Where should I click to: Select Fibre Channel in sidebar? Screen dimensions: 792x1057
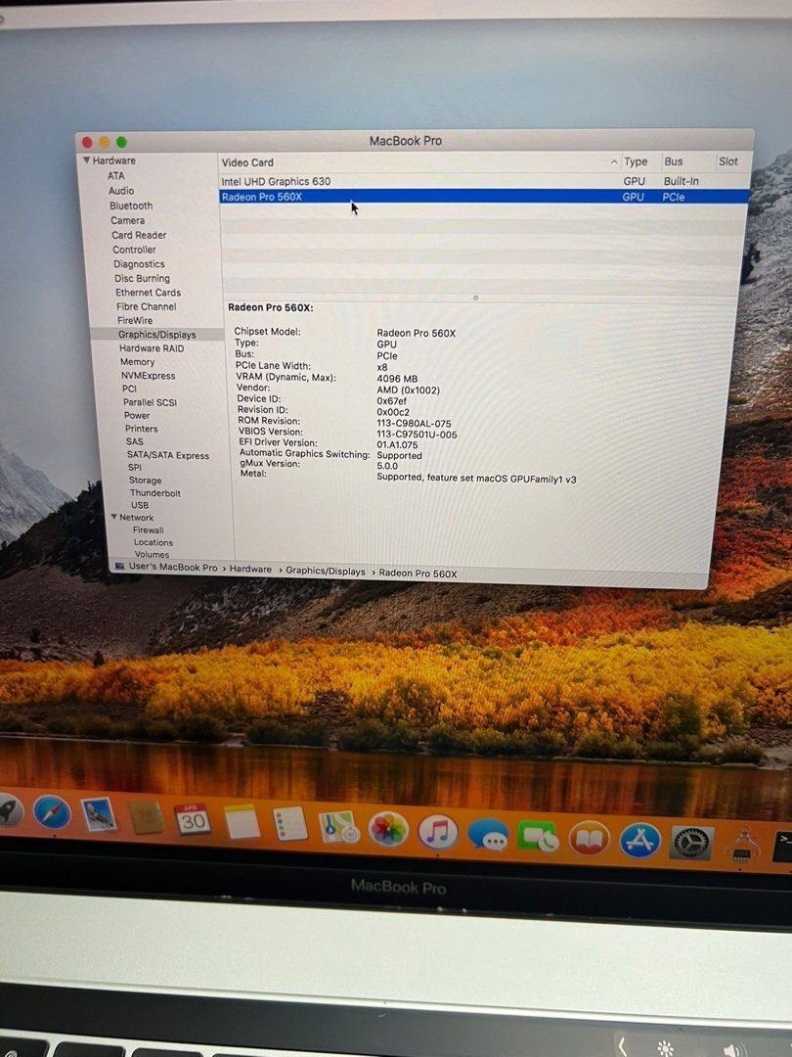(x=146, y=306)
